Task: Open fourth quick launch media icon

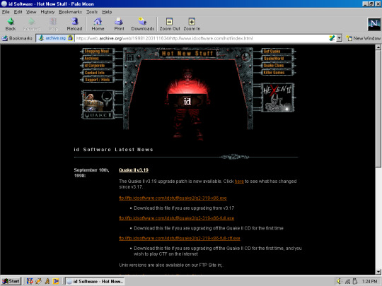Action: pyautogui.click(x=56, y=281)
